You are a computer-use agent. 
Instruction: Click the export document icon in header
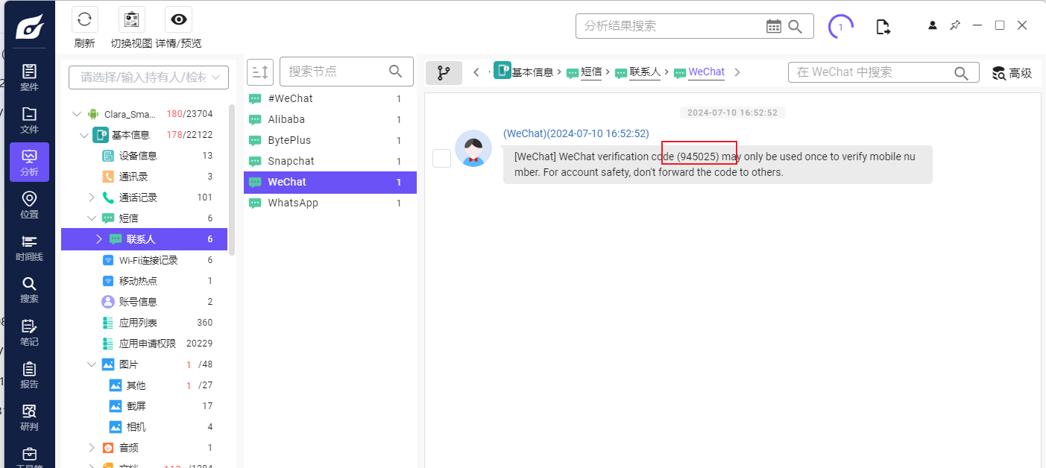(x=883, y=27)
